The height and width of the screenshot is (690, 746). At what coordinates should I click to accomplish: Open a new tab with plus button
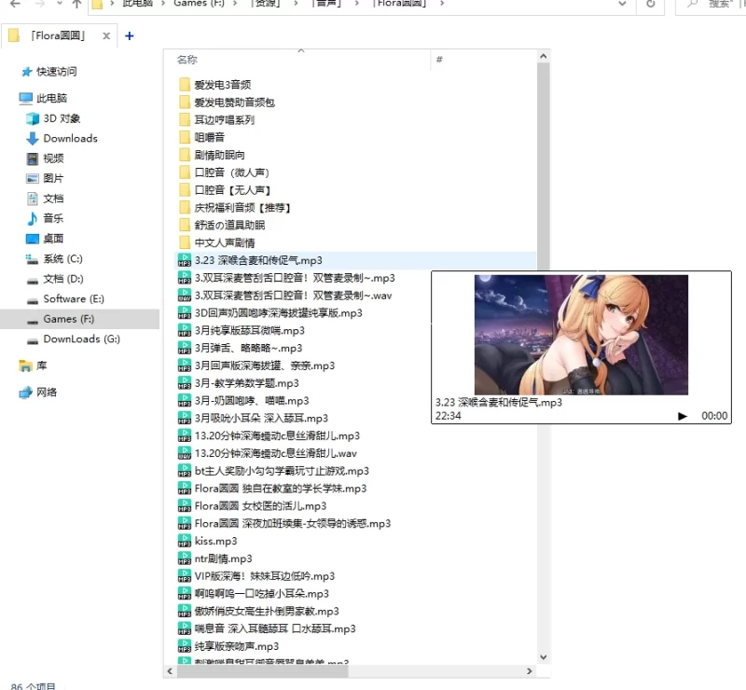(x=129, y=36)
